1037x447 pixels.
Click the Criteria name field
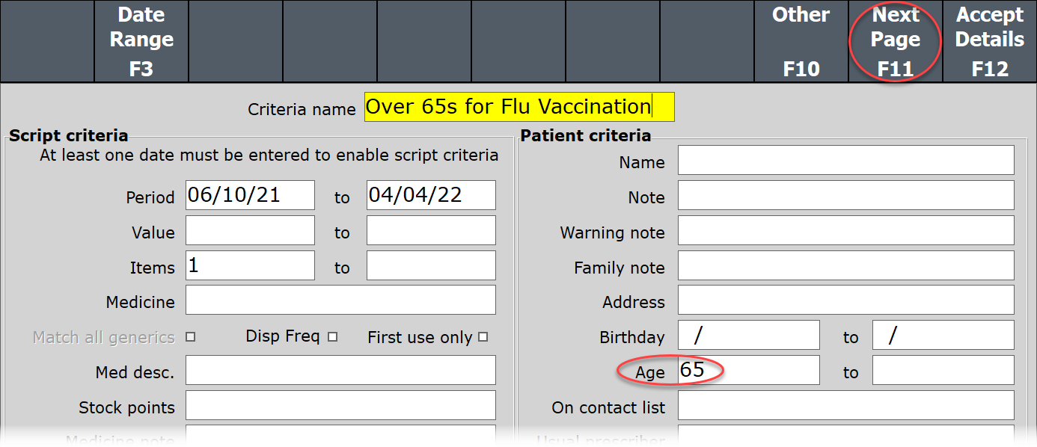pyautogui.click(x=519, y=107)
